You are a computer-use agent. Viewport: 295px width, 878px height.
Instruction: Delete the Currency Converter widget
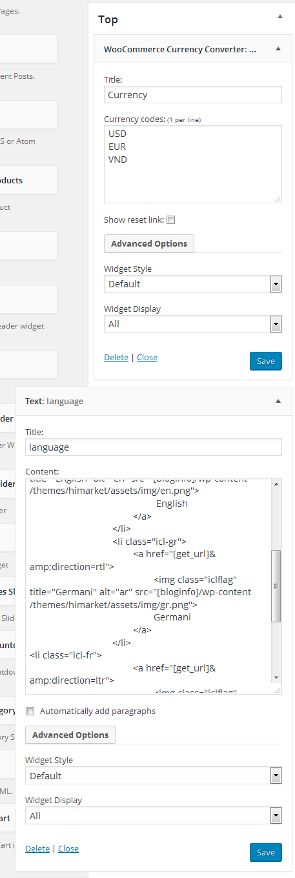tap(116, 357)
